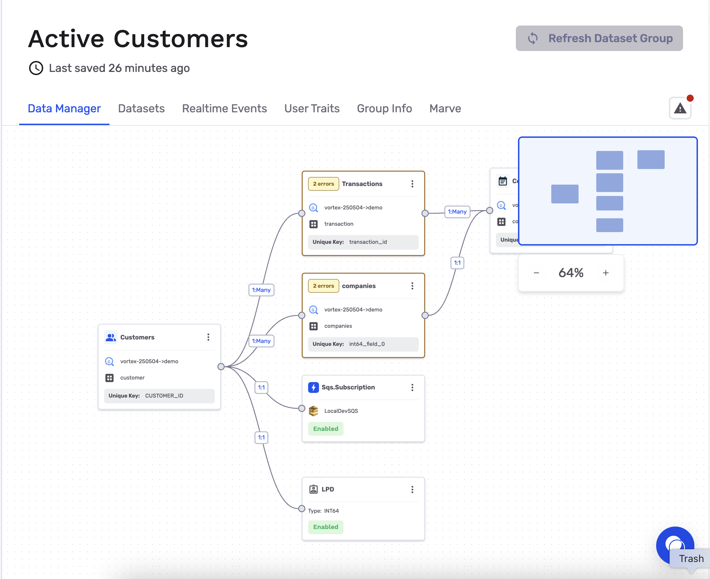Click the ID-card icon on the LPD node
Screen dimensions: 710x579
click(x=314, y=489)
